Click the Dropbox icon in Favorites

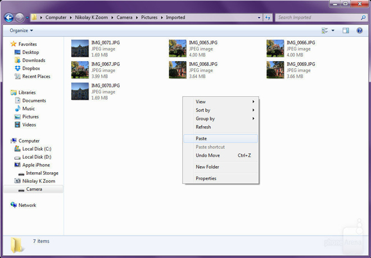pos(17,68)
